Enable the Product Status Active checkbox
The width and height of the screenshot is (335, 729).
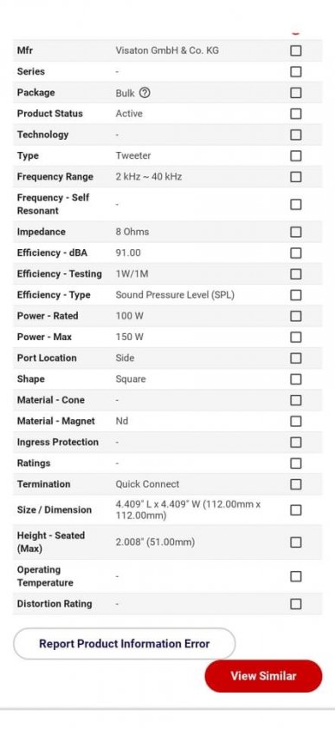coord(295,114)
